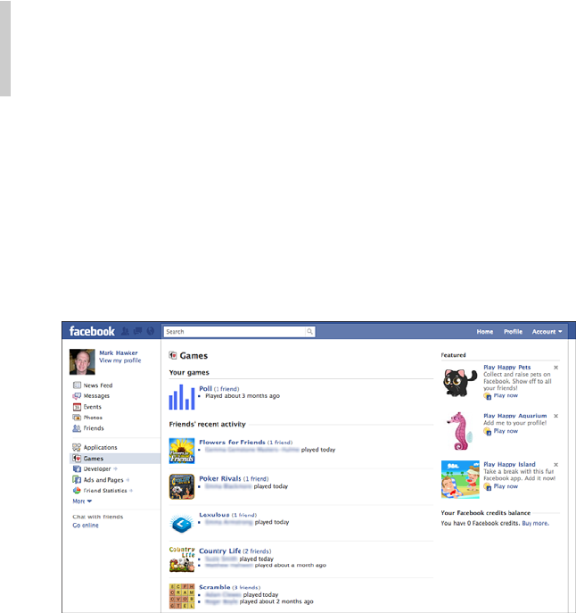Click the Messages sidebar icon
The image size is (576, 613).
tap(77, 395)
